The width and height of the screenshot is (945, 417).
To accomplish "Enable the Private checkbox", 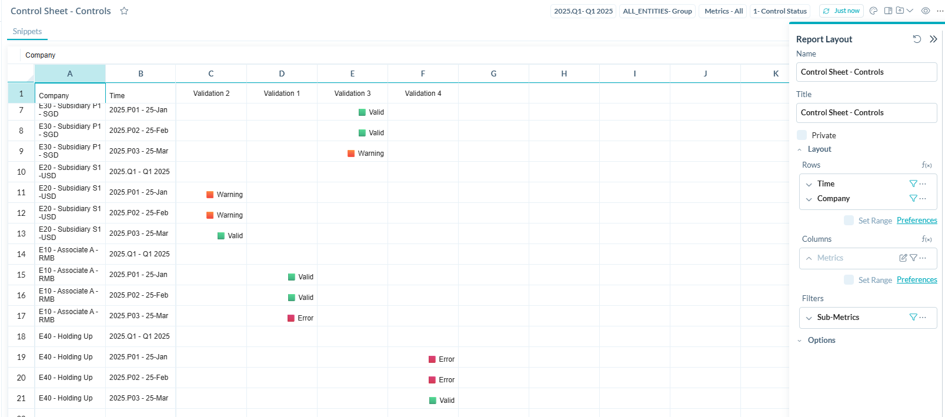I will (x=802, y=135).
